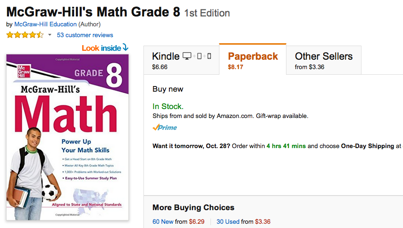403x228 pixels.
Task: Open the 30 Used offers link
Action: (228, 221)
